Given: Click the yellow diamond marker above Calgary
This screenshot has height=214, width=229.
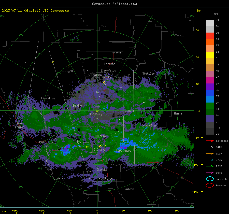Looking at the screenshot, I should click(101, 147).
